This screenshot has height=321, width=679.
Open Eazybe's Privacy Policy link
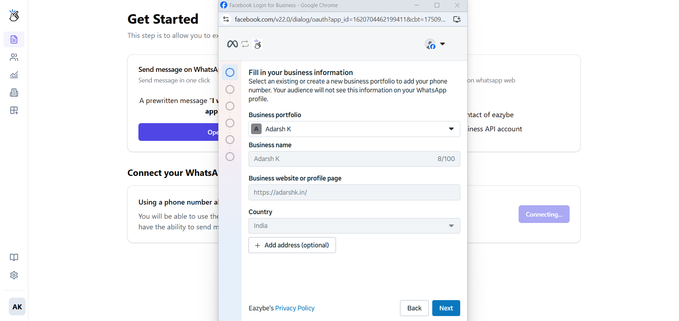(295, 308)
